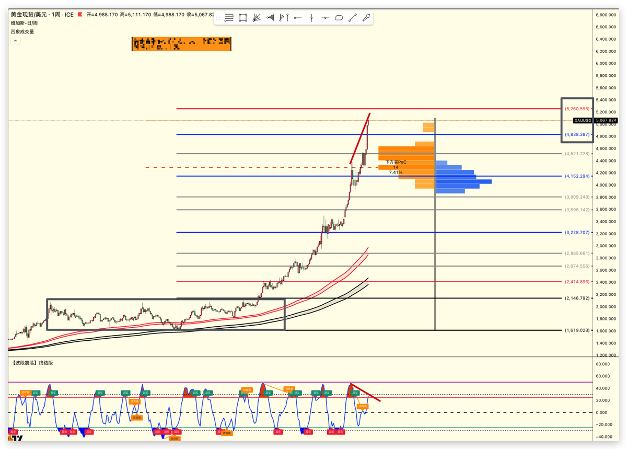Select the Fib retracement drawing tool
This screenshot has width=627, height=449.
coord(229,18)
